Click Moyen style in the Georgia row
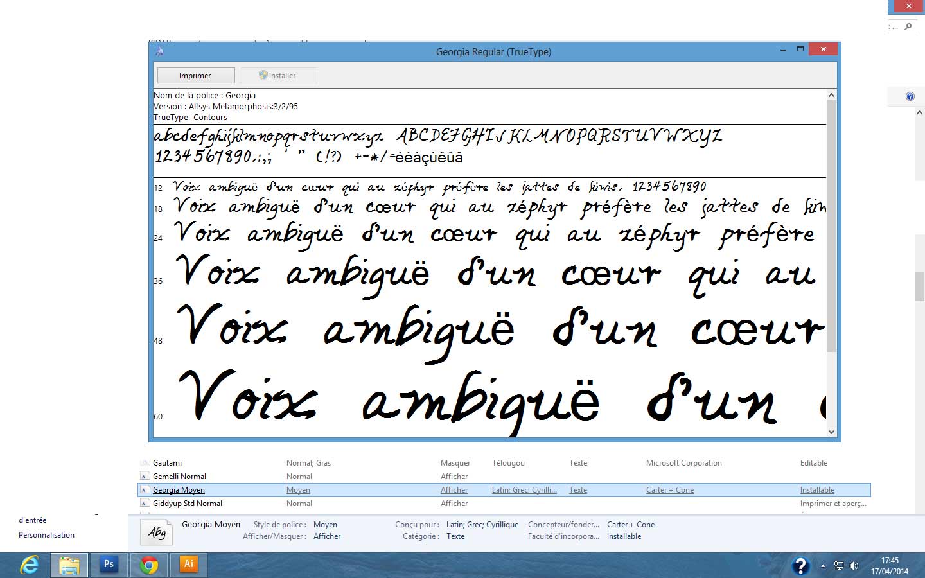The image size is (925, 578). click(x=298, y=490)
